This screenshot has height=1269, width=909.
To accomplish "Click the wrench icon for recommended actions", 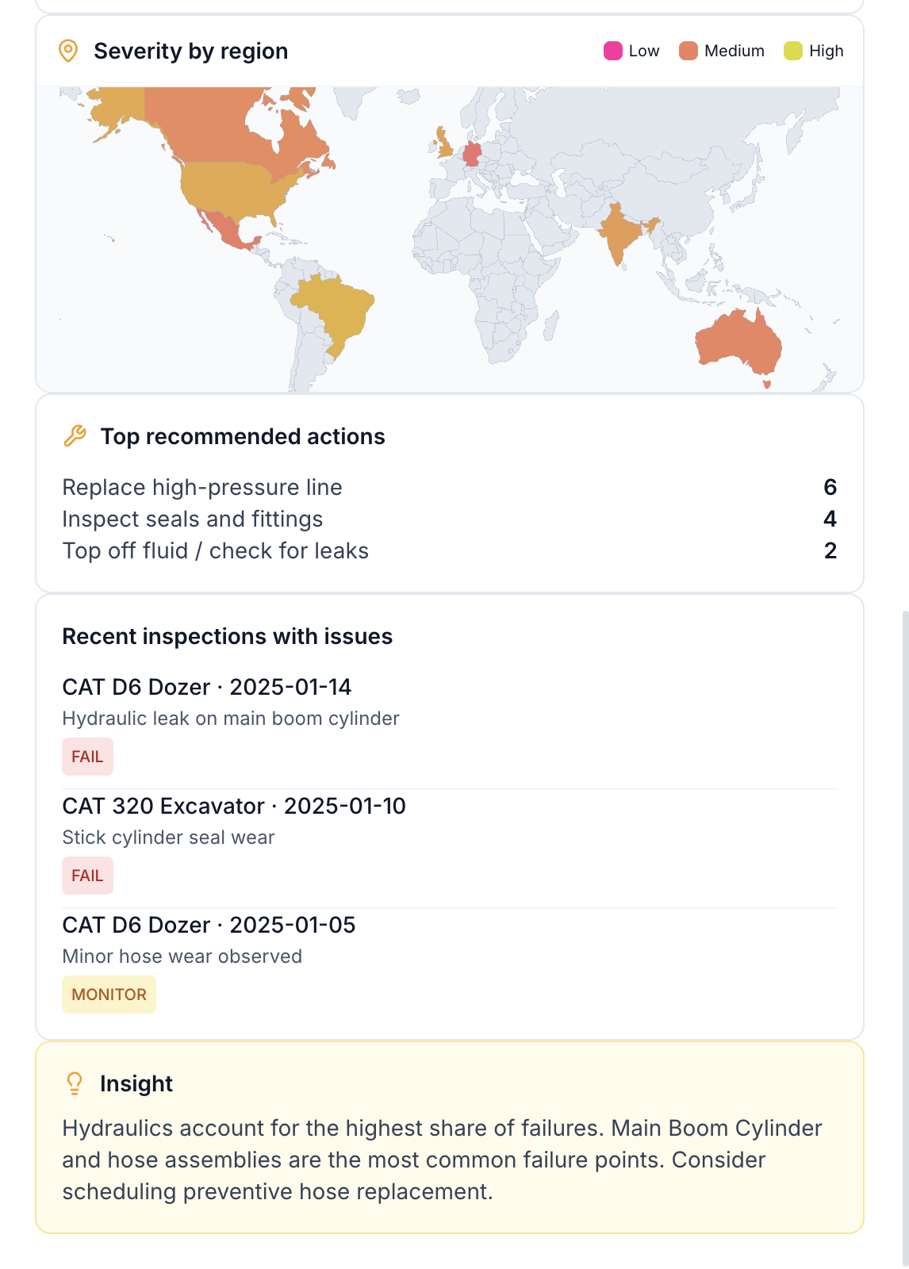I will coord(75,436).
